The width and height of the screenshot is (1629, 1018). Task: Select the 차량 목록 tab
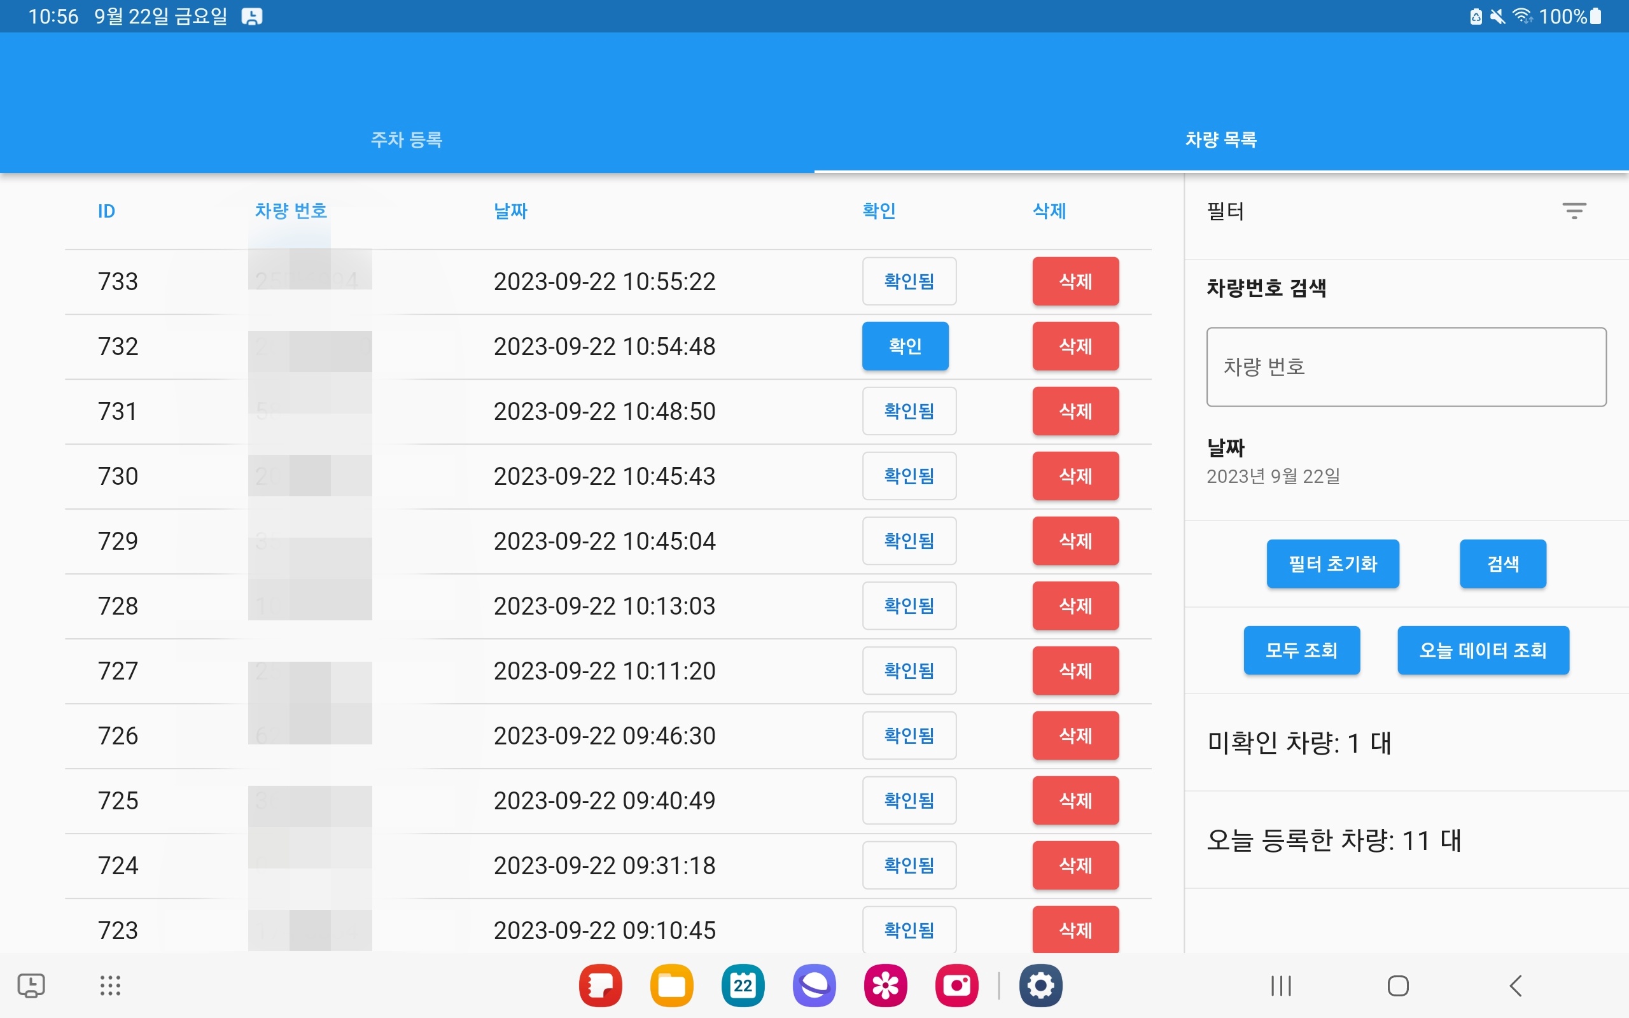[x=1221, y=140]
